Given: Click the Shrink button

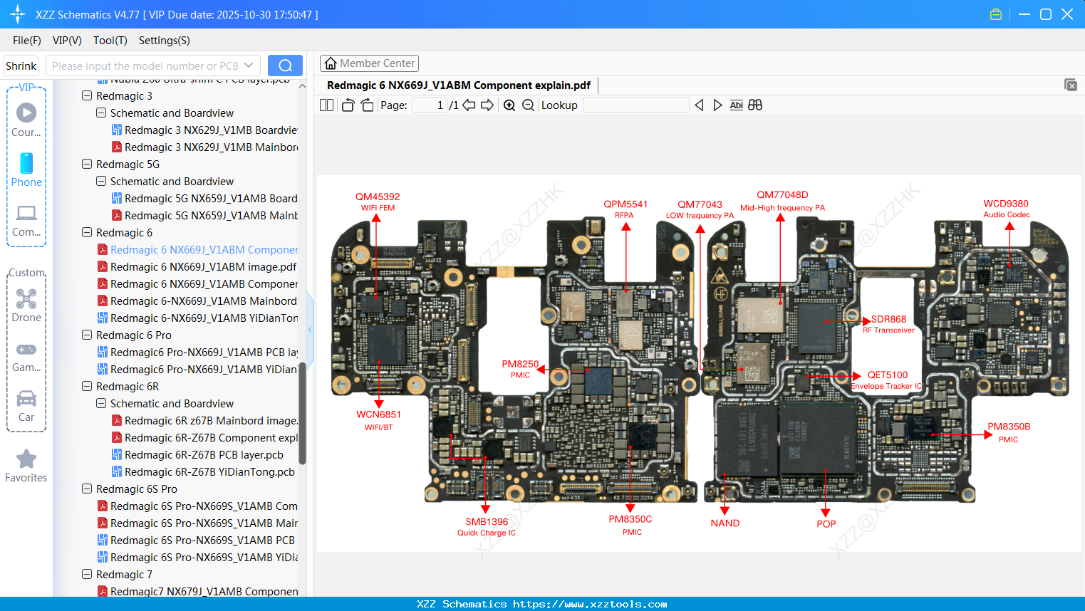Looking at the screenshot, I should click(21, 65).
